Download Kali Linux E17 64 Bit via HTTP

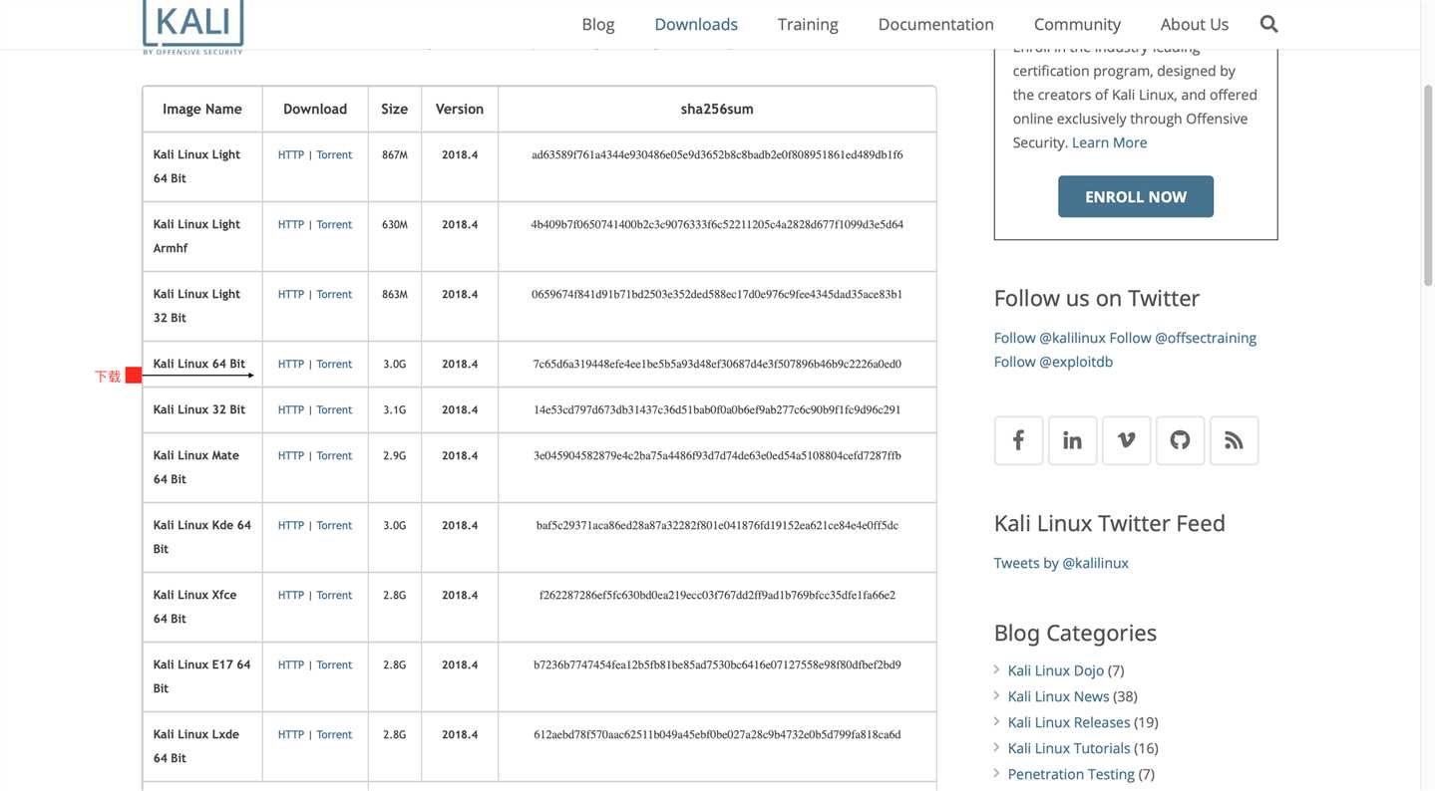coord(291,664)
